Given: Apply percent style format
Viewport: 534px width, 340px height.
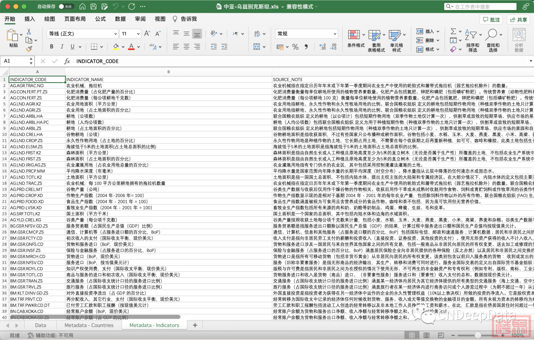Looking at the screenshot, I should coord(295,47).
